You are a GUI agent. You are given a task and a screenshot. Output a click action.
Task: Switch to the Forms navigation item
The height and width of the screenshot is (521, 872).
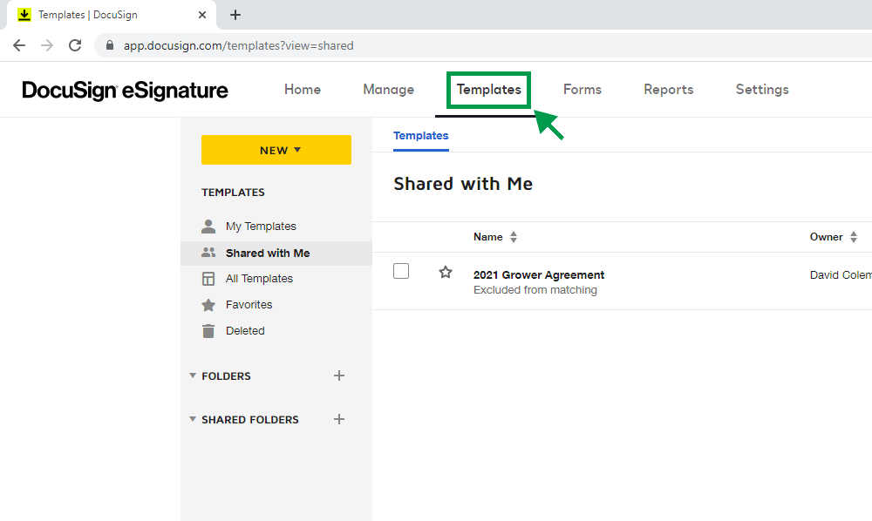tap(582, 89)
